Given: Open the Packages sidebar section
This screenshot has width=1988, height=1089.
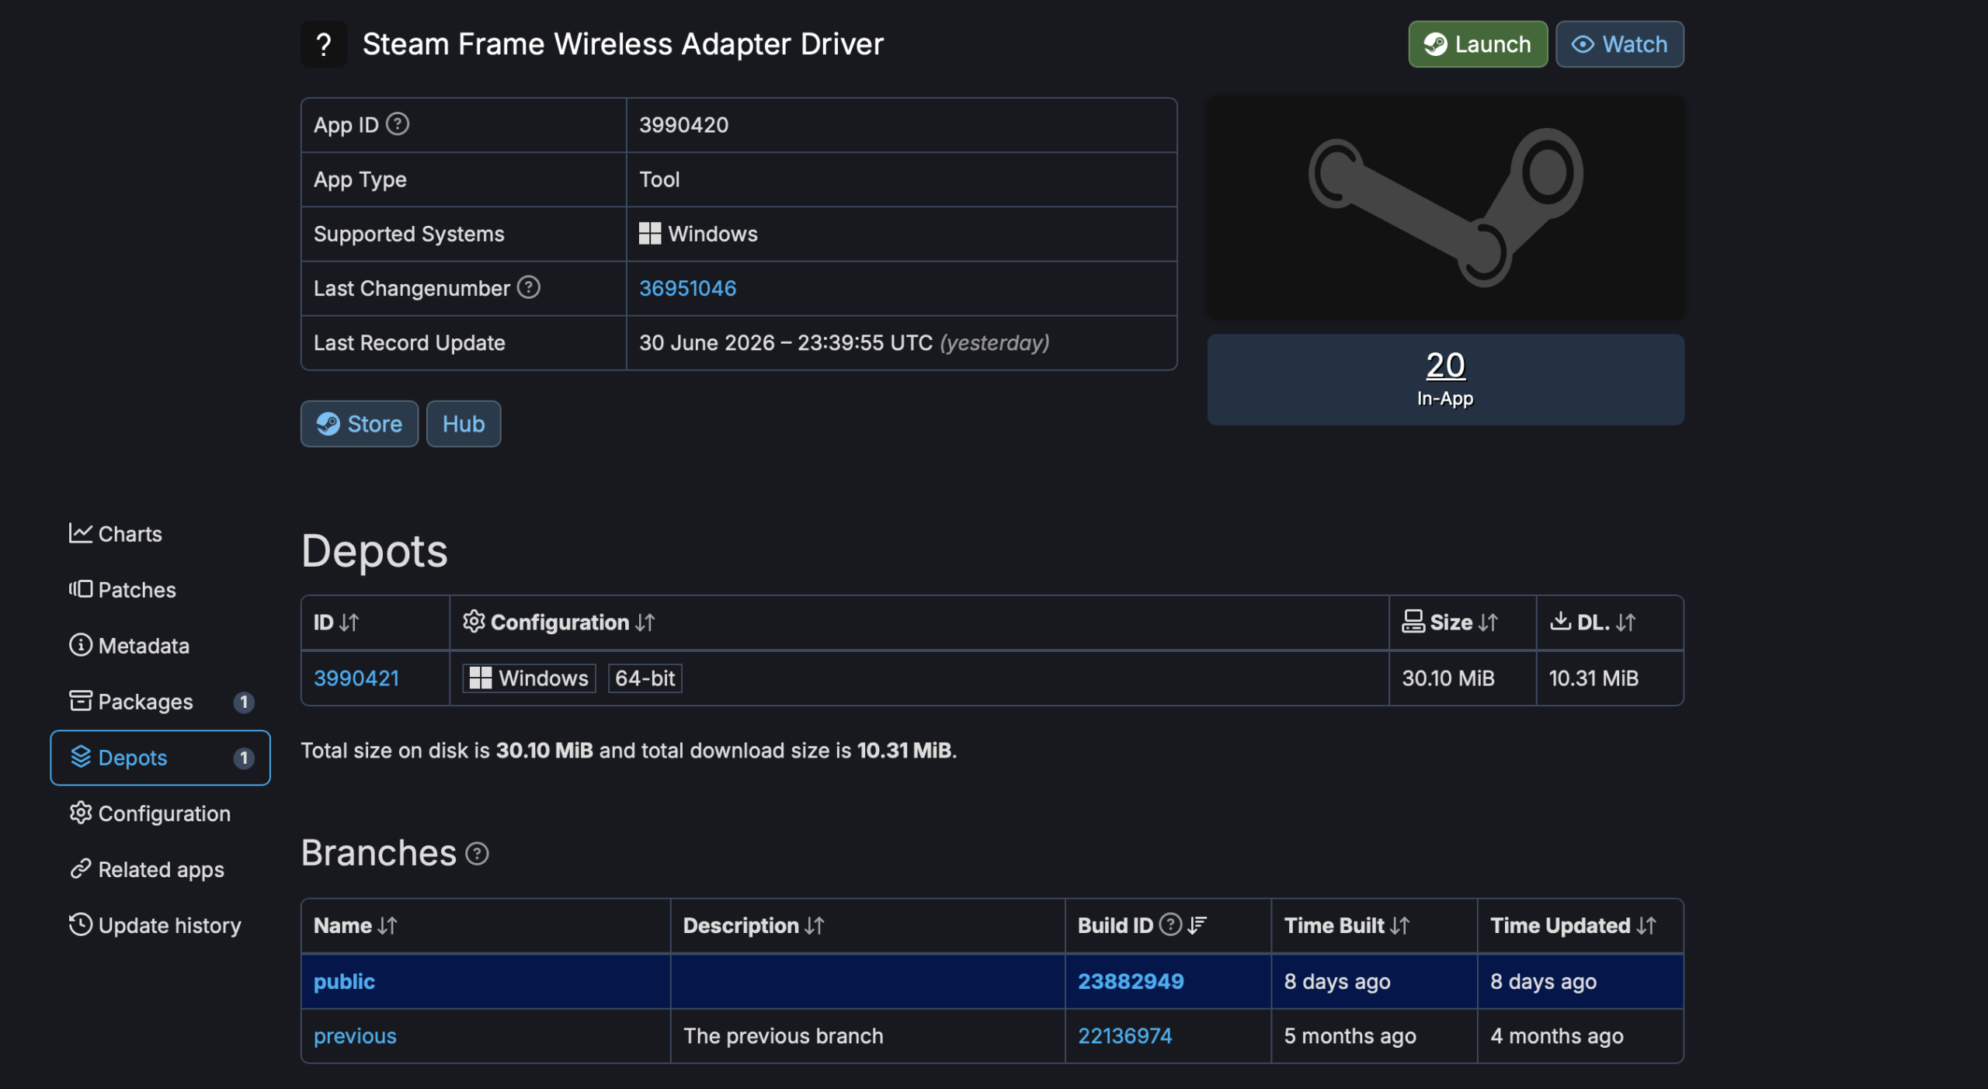Looking at the screenshot, I should 160,702.
